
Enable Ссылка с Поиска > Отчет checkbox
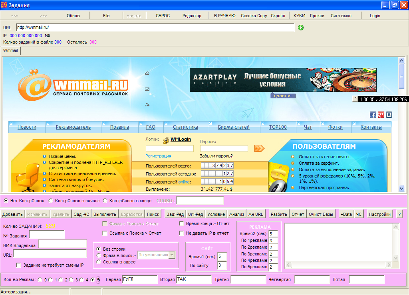pyautogui.click(x=105, y=233)
